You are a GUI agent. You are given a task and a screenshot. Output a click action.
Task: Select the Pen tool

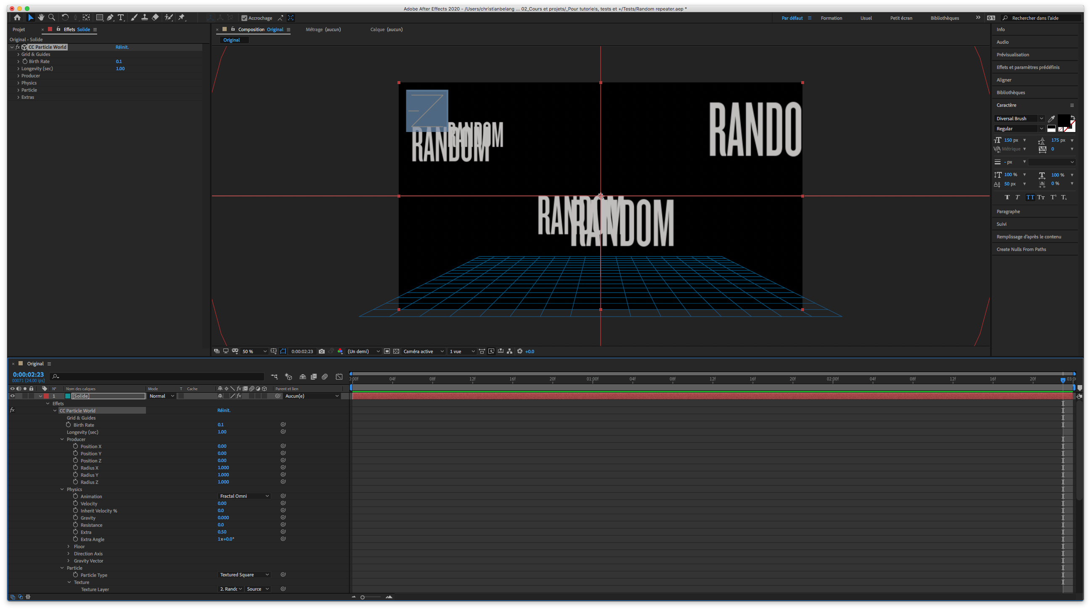111,17
